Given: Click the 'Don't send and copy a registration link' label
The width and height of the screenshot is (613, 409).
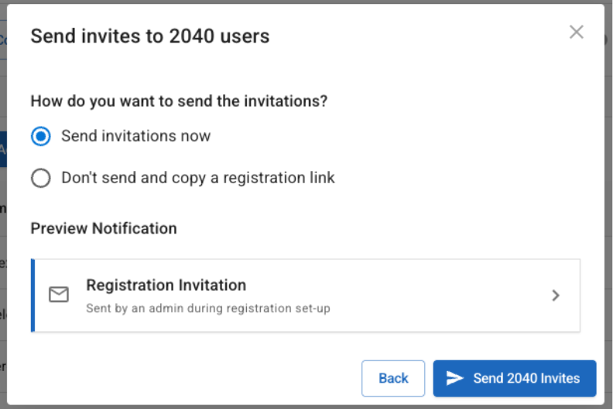Looking at the screenshot, I should [197, 178].
